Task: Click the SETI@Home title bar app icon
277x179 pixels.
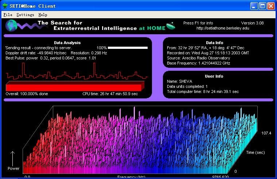Action: pos(5,6)
